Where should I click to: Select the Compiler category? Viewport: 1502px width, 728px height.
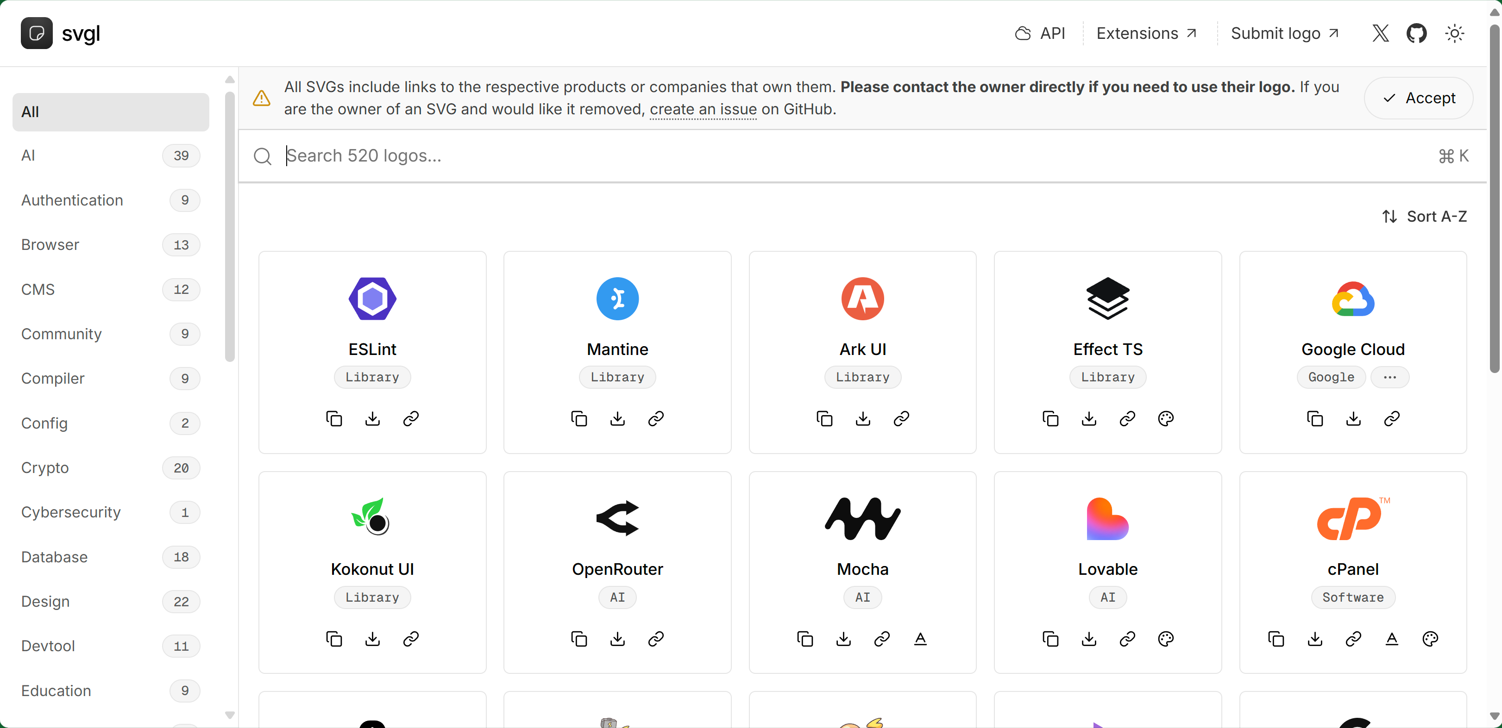(111, 378)
